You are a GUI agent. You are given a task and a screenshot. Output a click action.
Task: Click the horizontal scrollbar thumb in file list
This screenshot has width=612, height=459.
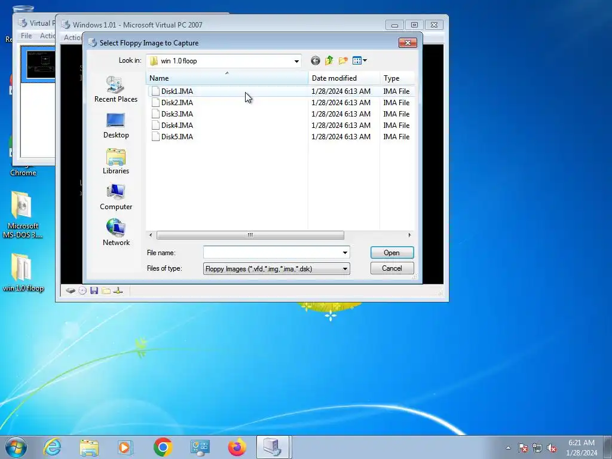pos(250,235)
